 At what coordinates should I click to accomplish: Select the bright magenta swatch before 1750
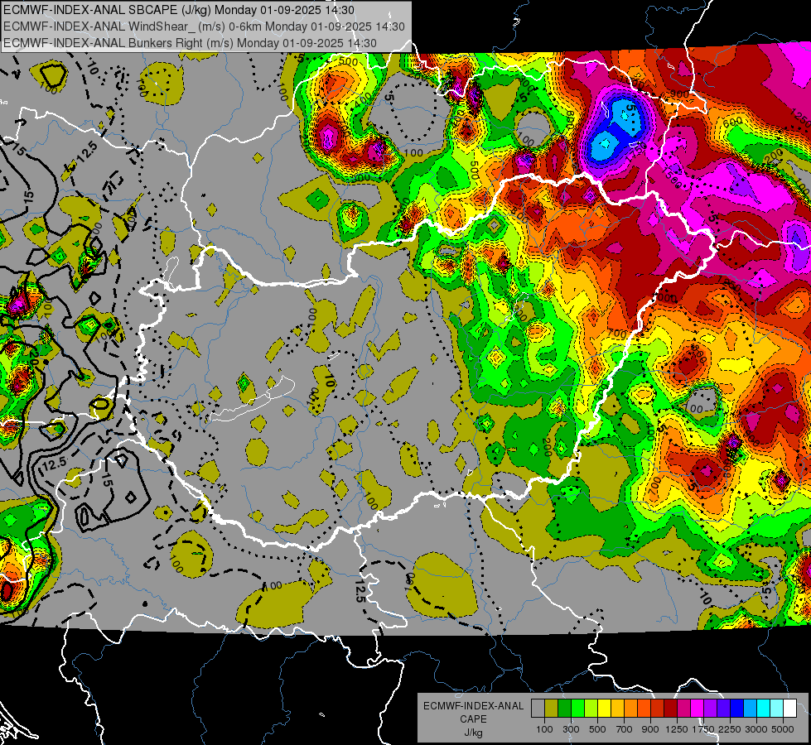698,709
